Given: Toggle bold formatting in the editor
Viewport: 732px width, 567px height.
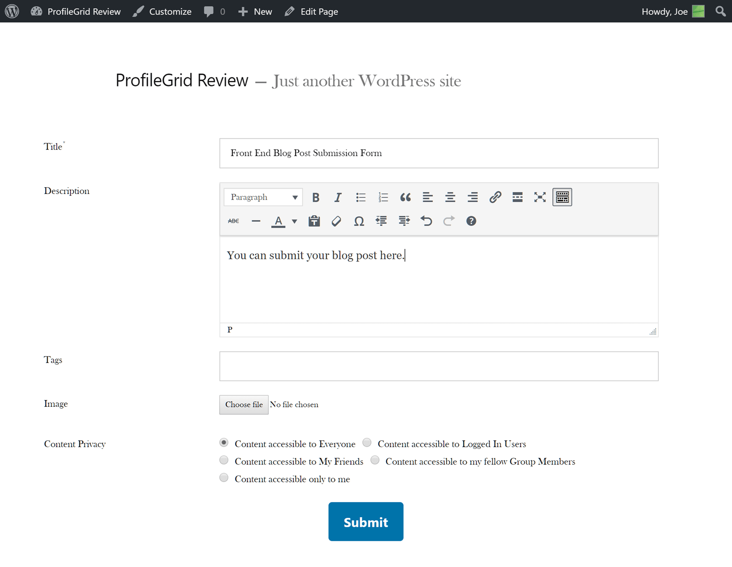Looking at the screenshot, I should (x=316, y=197).
